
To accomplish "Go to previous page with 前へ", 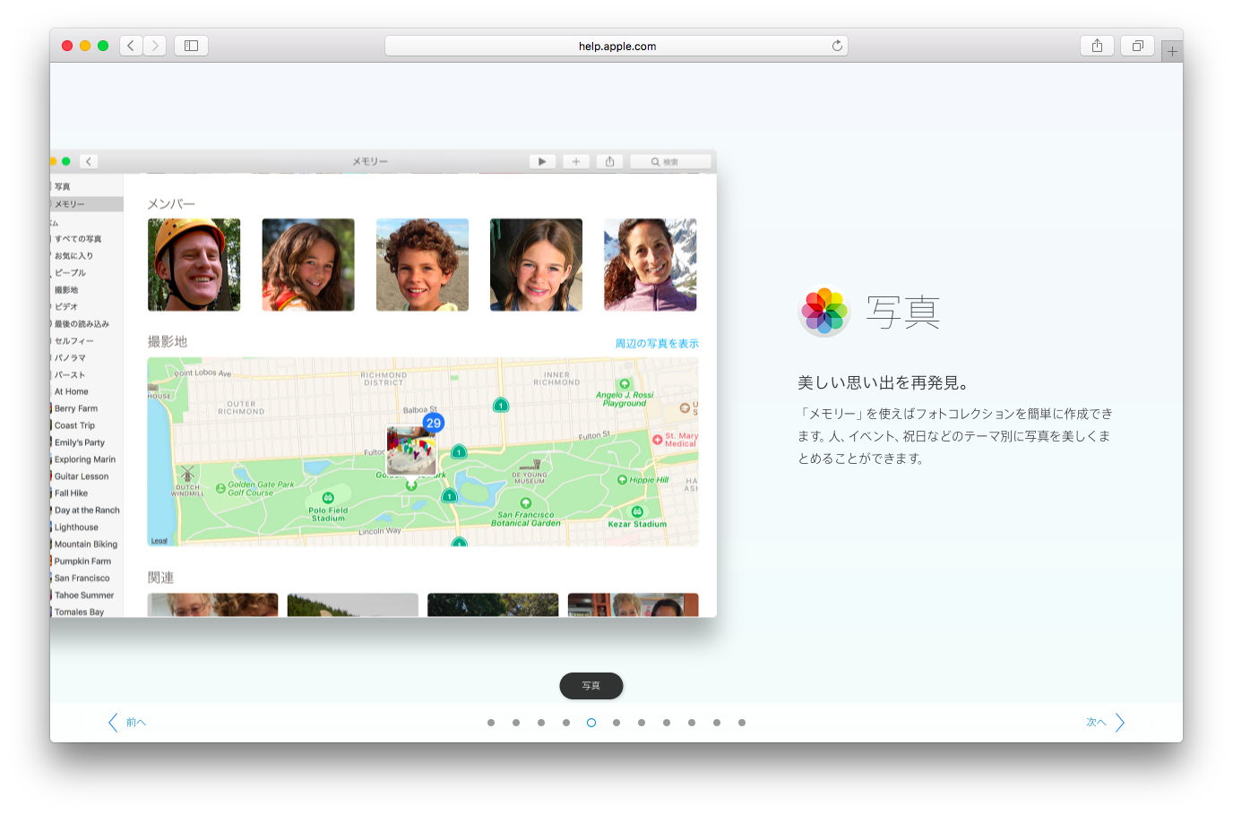I will click(x=127, y=723).
